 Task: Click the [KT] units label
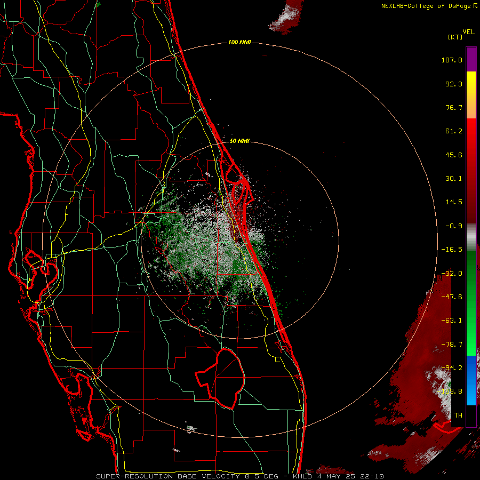pos(455,37)
